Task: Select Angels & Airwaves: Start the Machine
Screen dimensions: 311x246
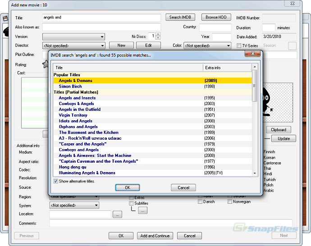Action: 152,155
